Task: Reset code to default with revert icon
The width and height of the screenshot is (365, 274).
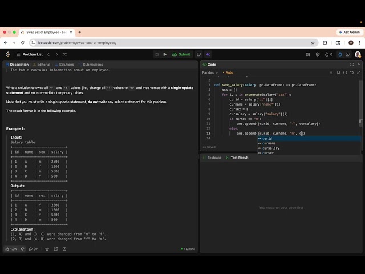Action: pyautogui.click(x=352, y=72)
